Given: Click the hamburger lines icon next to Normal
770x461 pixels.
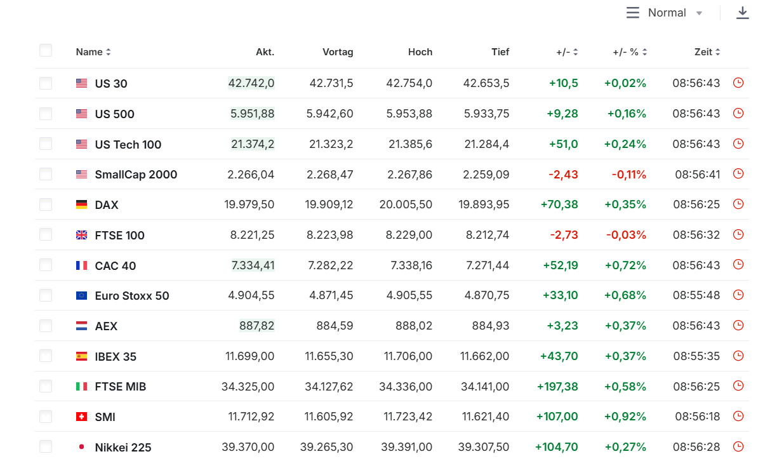Looking at the screenshot, I should 633,13.
